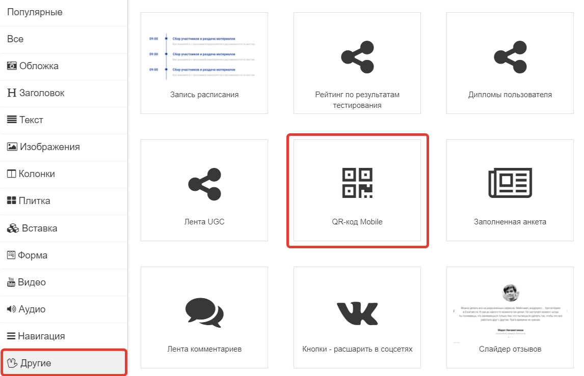The width and height of the screenshot is (584, 376).
Task: Click the Заполненная анкета label
Action: coord(510,222)
